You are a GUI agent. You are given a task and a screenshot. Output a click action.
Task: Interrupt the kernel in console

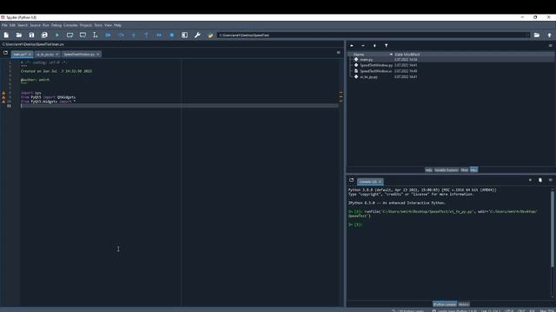[530, 180]
